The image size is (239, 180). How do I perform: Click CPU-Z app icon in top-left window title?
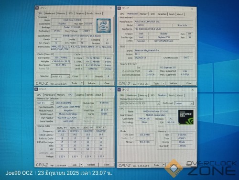pos(37,8)
